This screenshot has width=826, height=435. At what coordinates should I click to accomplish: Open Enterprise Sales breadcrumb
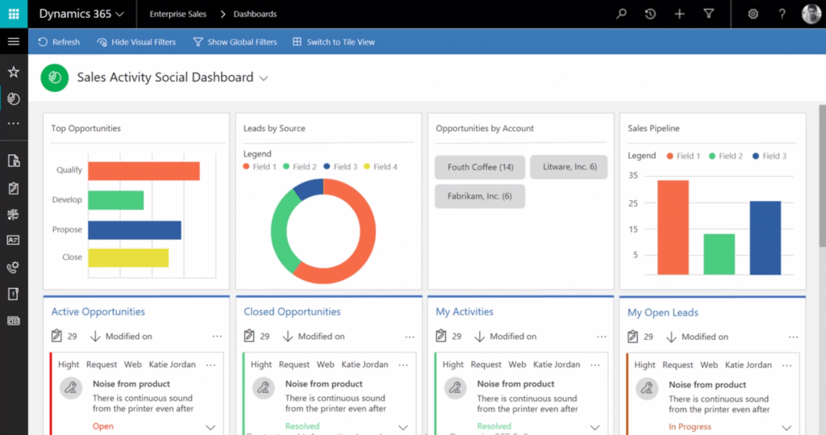coord(177,14)
